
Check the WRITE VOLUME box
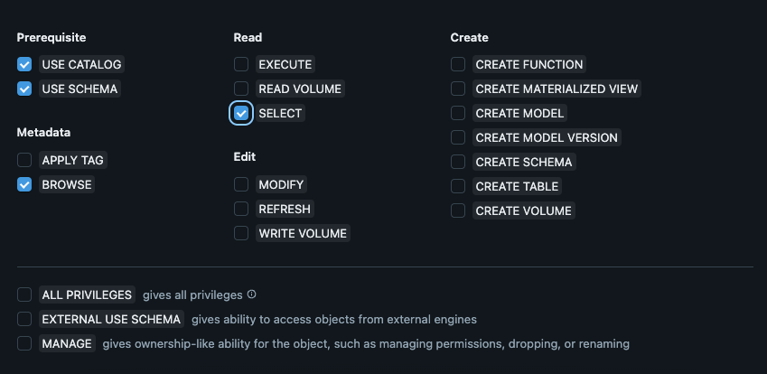pos(241,234)
